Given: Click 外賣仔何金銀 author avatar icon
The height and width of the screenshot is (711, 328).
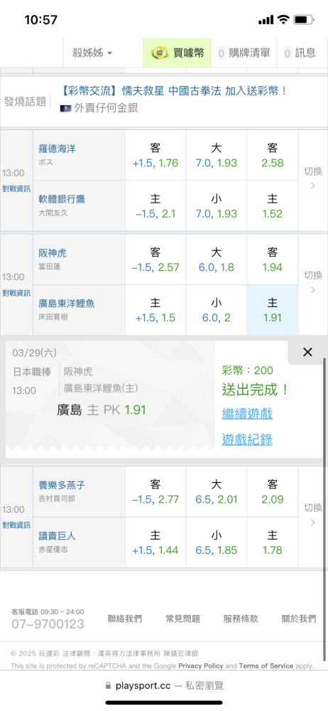Looking at the screenshot, I should (x=65, y=108).
